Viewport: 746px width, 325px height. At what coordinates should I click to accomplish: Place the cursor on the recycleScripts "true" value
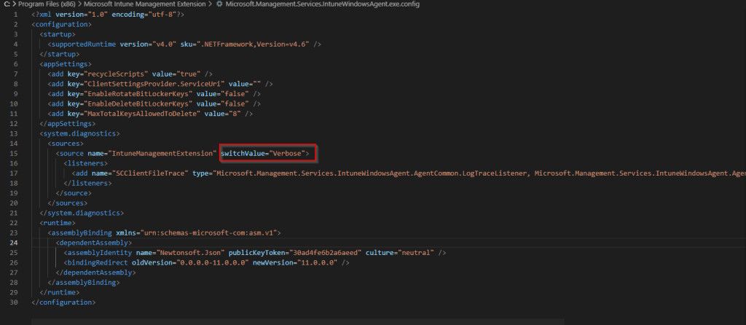[x=190, y=74]
